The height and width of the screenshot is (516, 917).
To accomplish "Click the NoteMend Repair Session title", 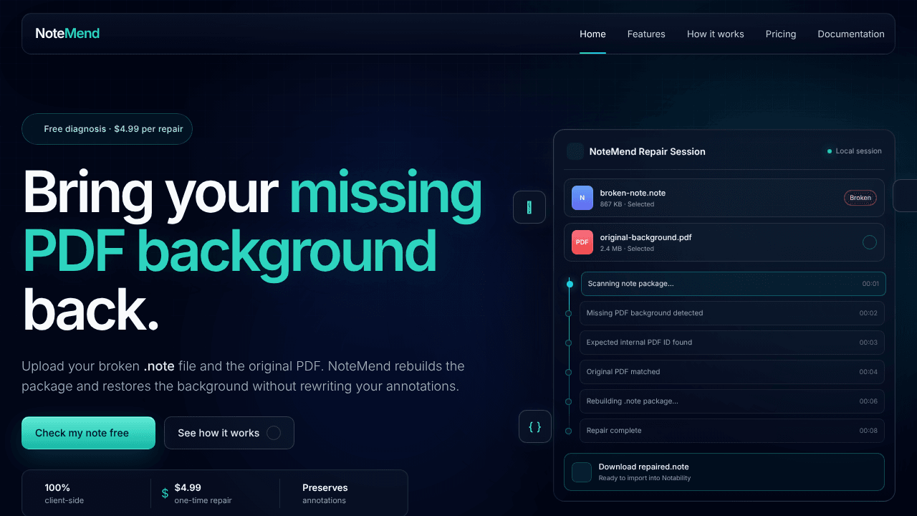I will [648, 151].
